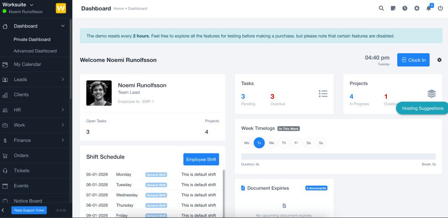Expand the Finance submenu chevron
This screenshot has width=448, height=218.
[63, 140]
